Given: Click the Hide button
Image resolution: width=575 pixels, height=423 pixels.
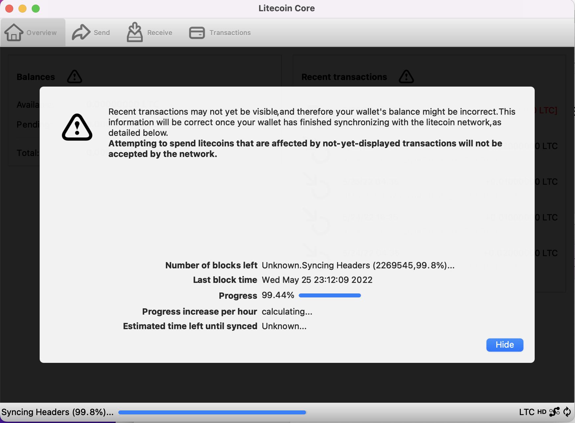Looking at the screenshot, I should tap(505, 345).
